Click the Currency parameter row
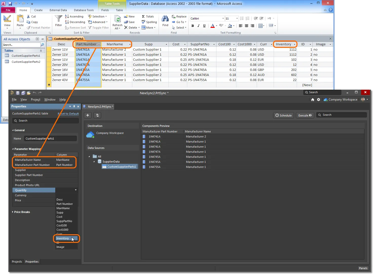Viewport: 373px width, 274px height. coord(45,195)
